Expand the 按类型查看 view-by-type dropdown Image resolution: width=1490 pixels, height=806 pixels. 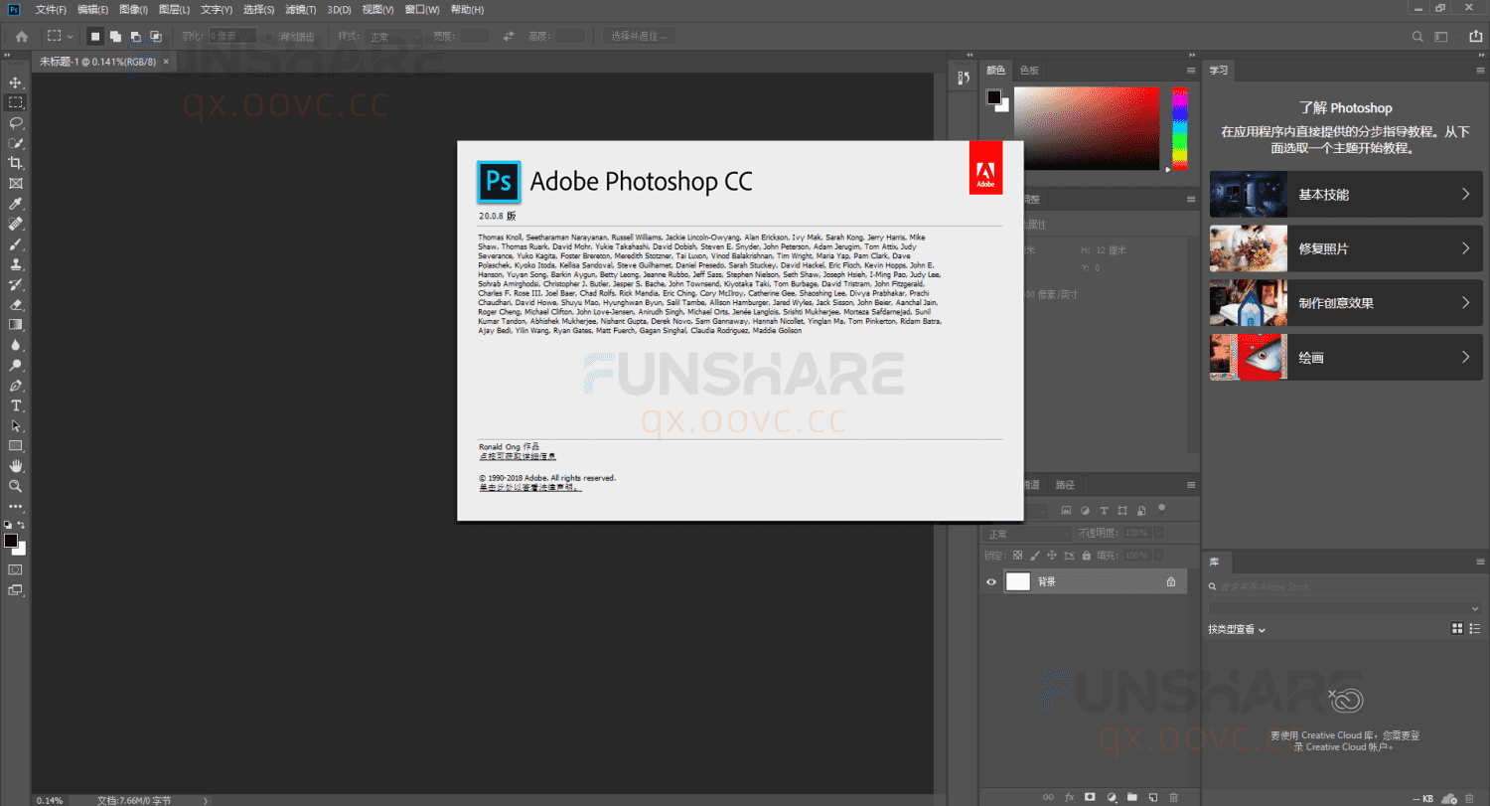1237,629
